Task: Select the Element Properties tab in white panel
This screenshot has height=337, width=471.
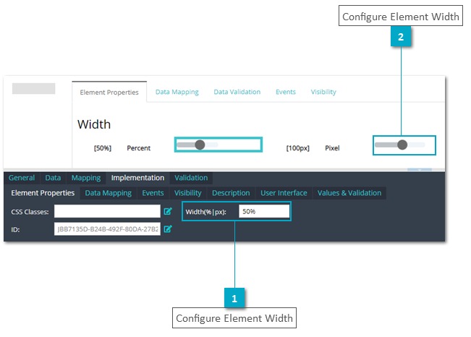Action: tap(109, 93)
